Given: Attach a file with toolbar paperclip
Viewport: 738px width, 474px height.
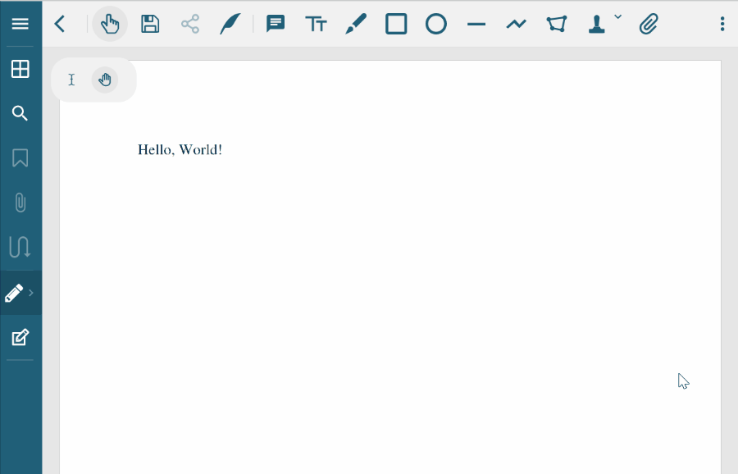Looking at the screenshot, I should click(649, 24).
